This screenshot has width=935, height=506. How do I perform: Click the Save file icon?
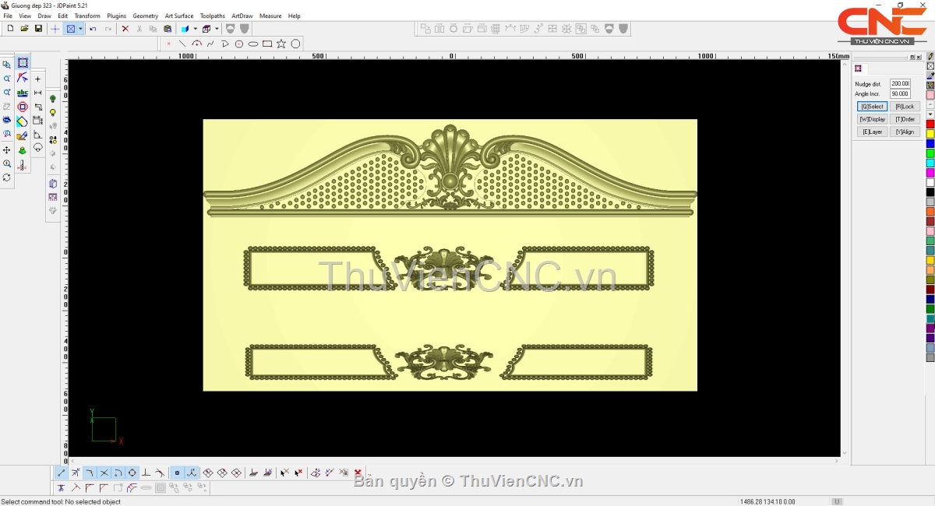coord(38,29)
